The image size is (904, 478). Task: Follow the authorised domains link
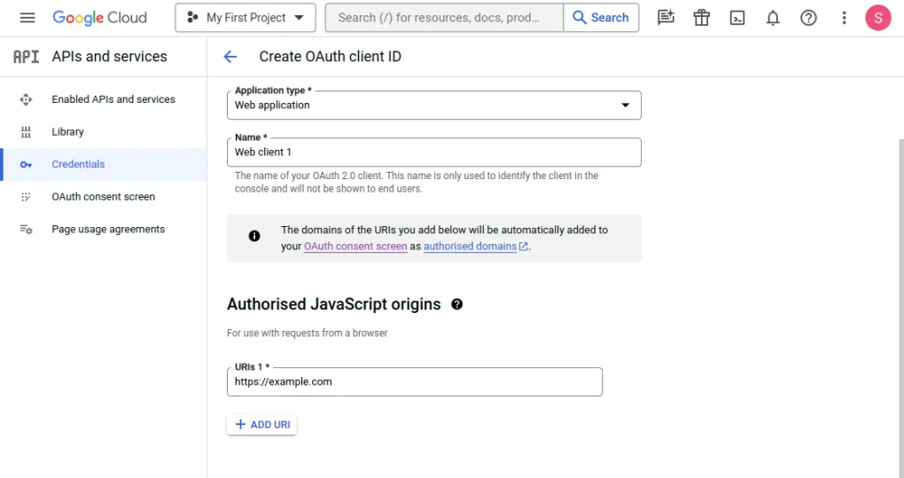[x=470, y=247]
